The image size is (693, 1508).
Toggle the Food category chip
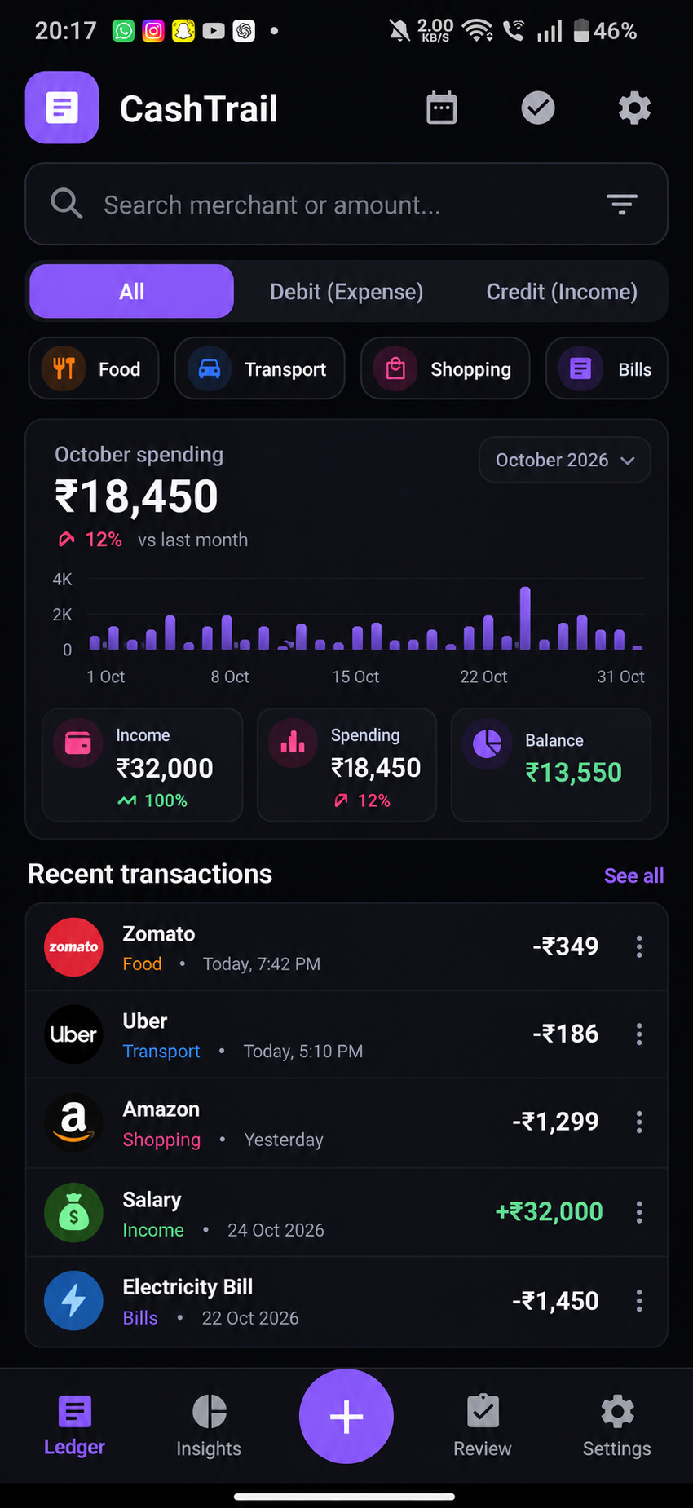pos(94,368)
